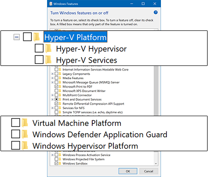Select the Windows Defender Application Guard item
The width and height of the screenshot is (208, 177).
click(100, 135)
